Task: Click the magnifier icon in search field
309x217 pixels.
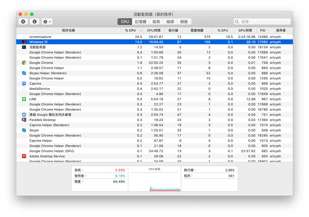Action: [x=237, y=22]
